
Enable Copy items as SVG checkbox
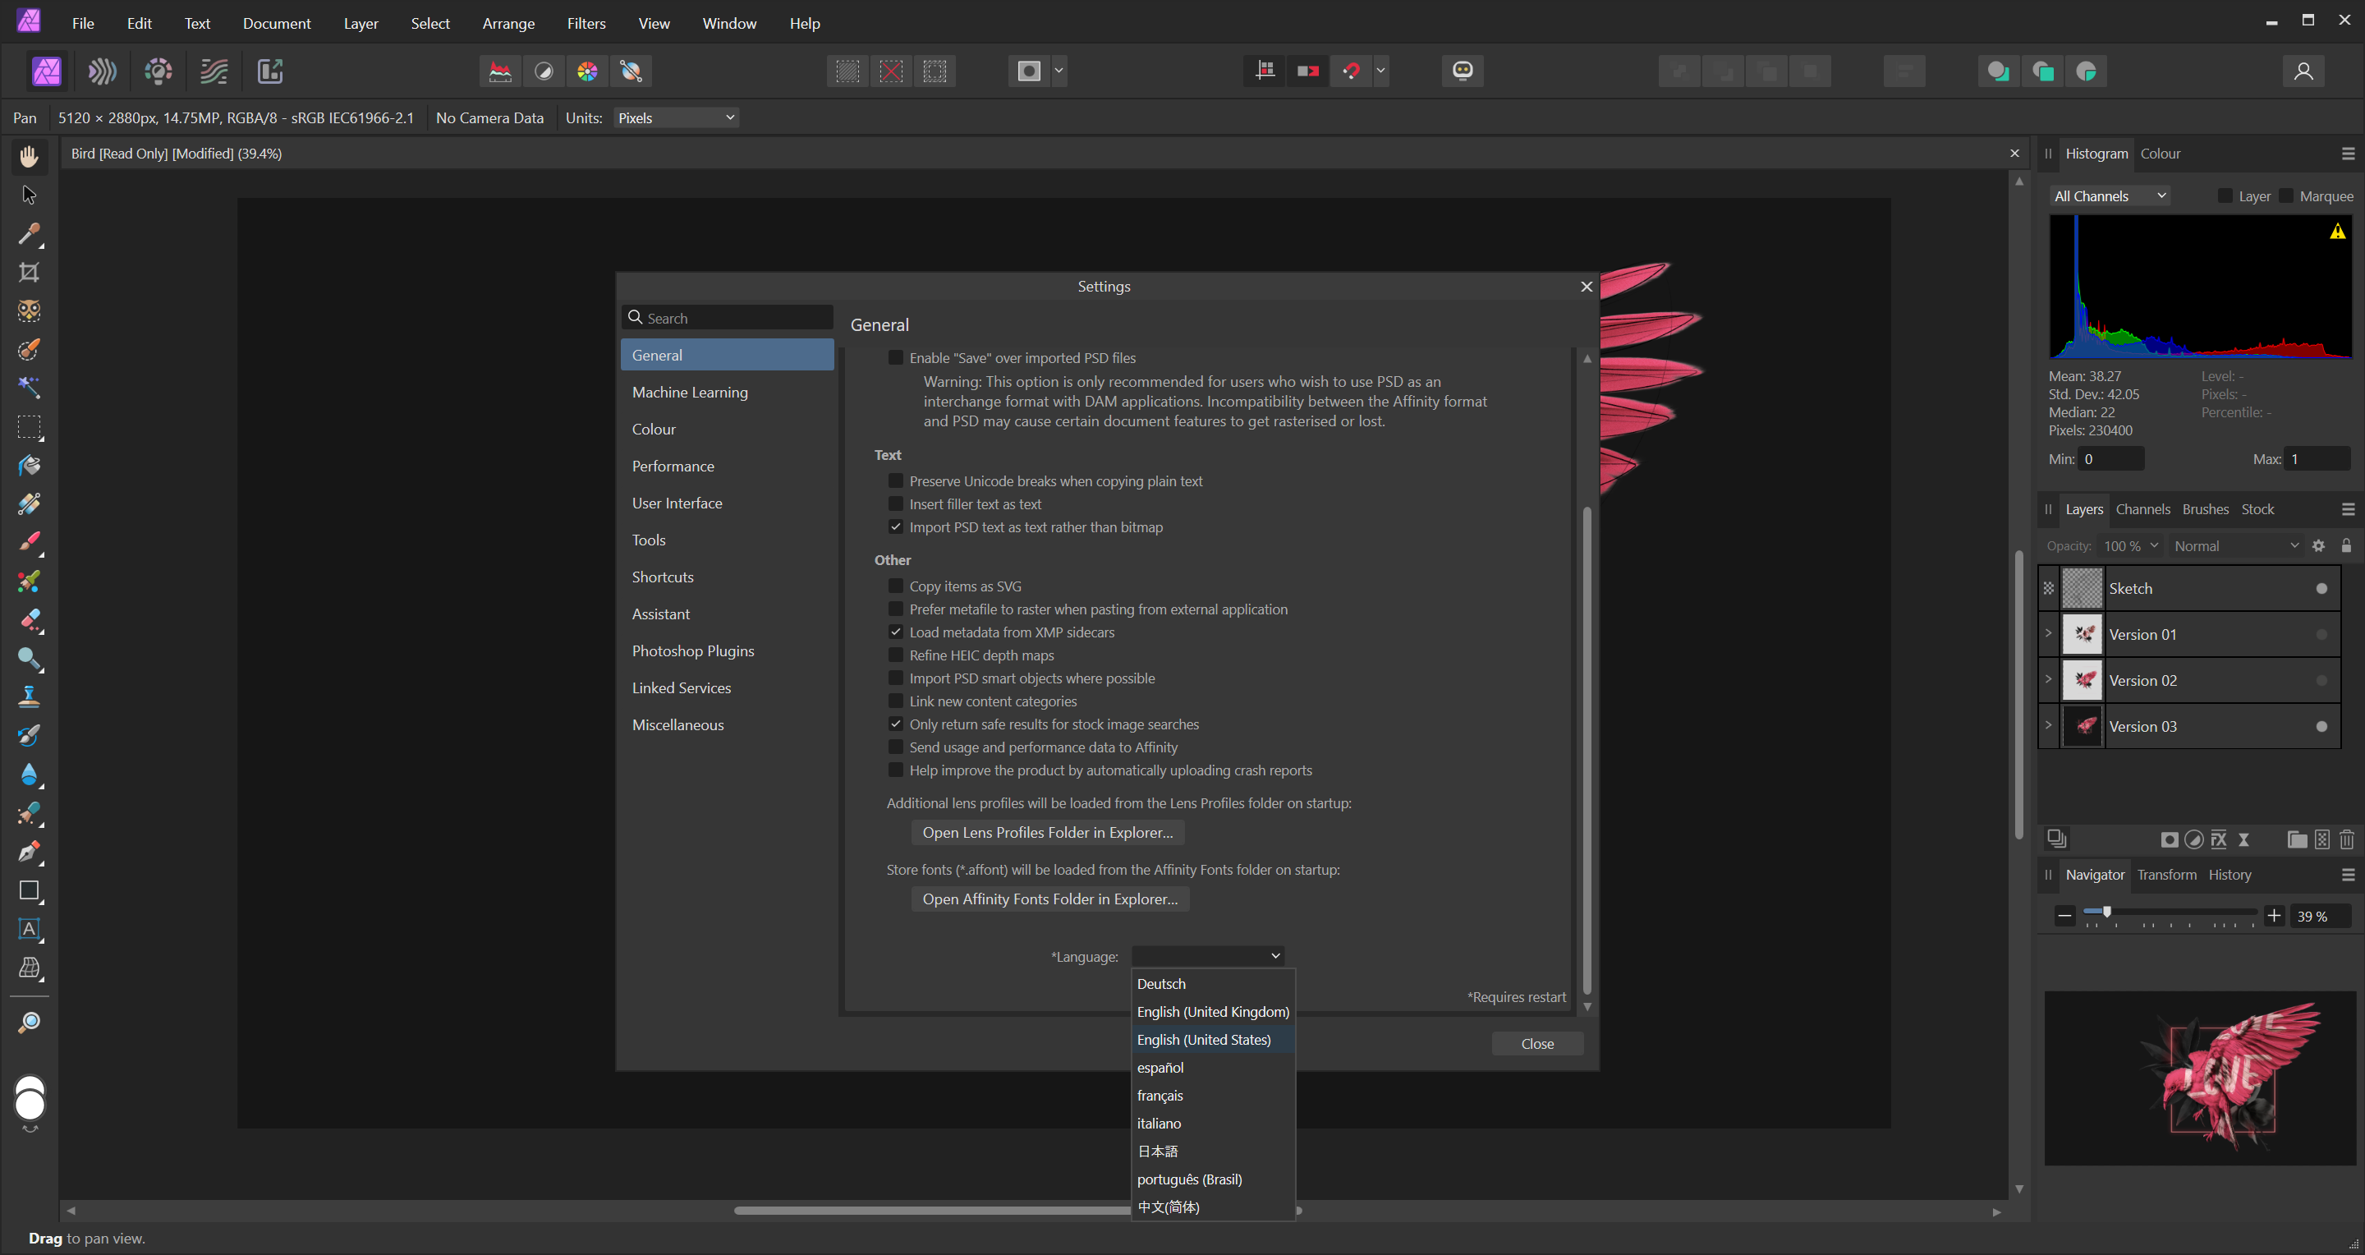[x=896, y=586]
